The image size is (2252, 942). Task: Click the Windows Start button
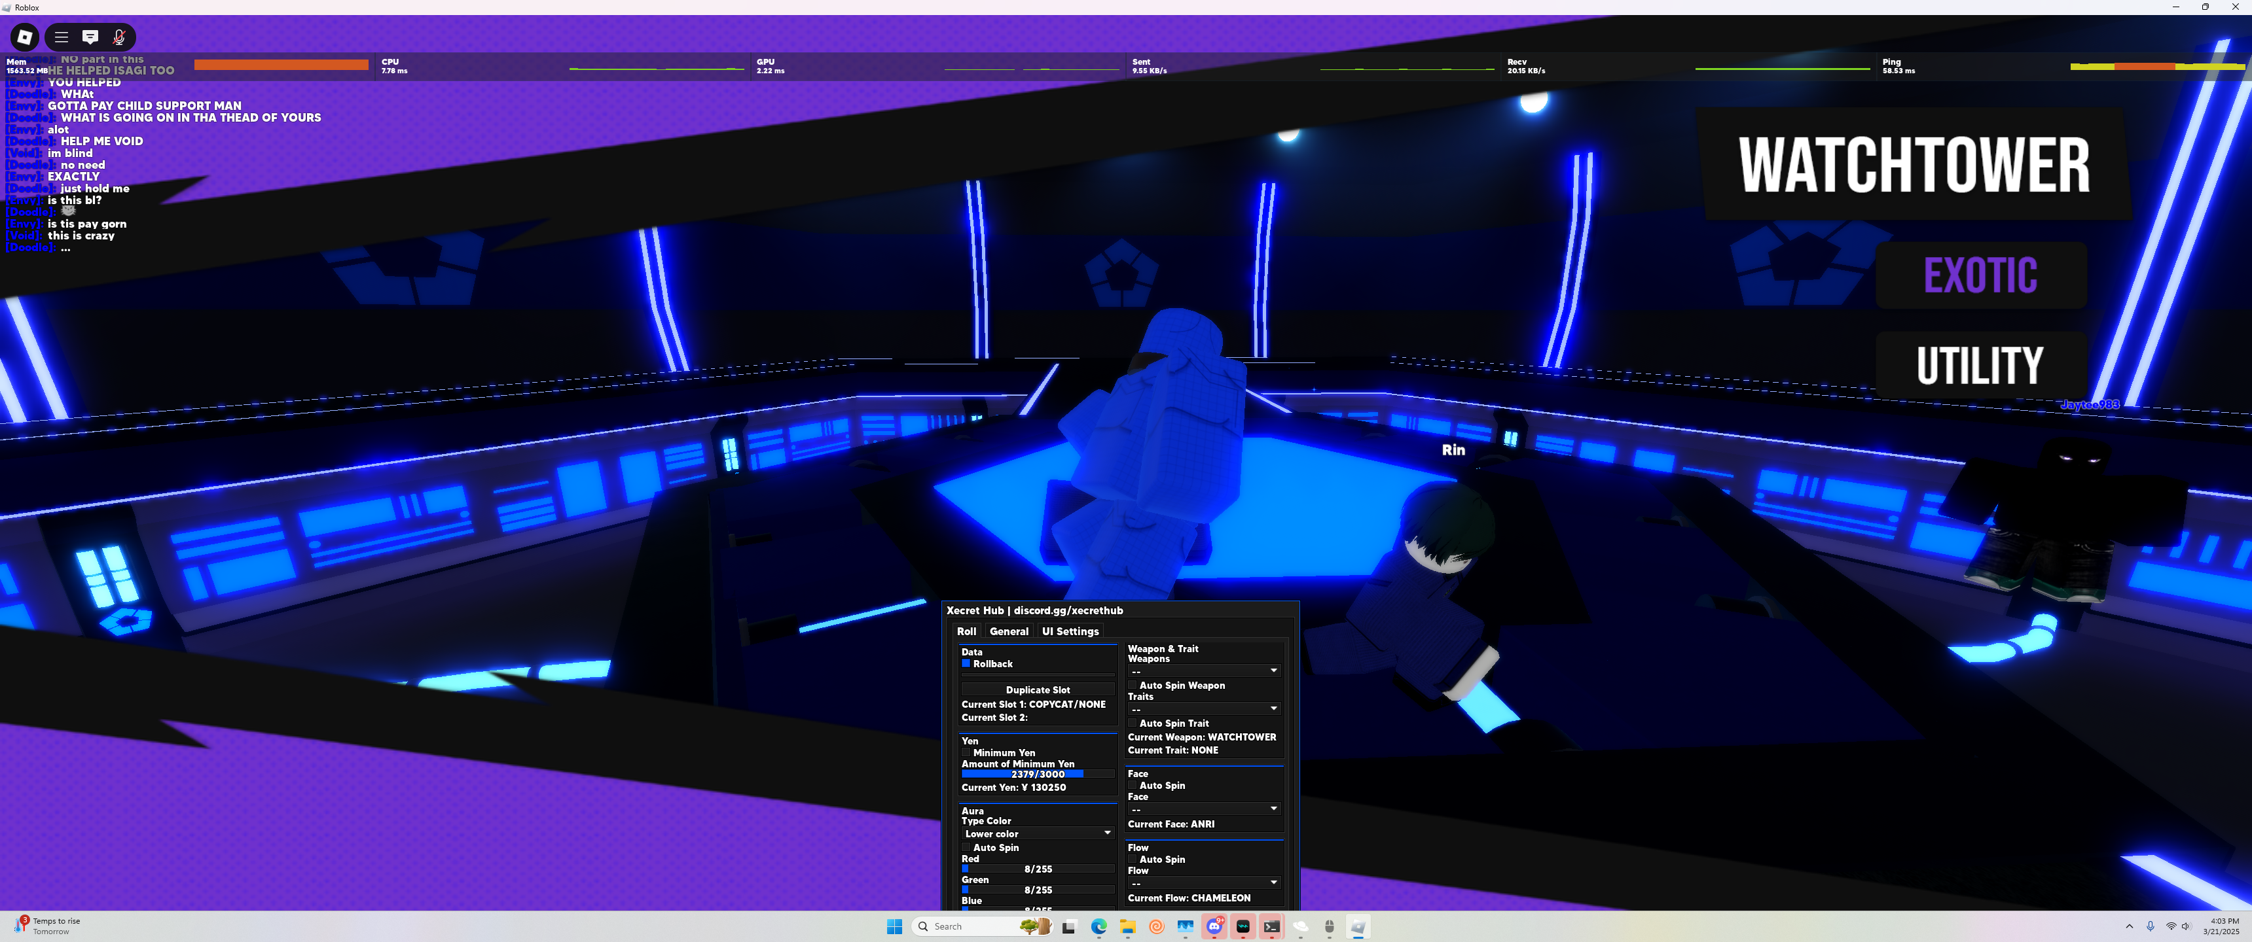click(894, 926)
